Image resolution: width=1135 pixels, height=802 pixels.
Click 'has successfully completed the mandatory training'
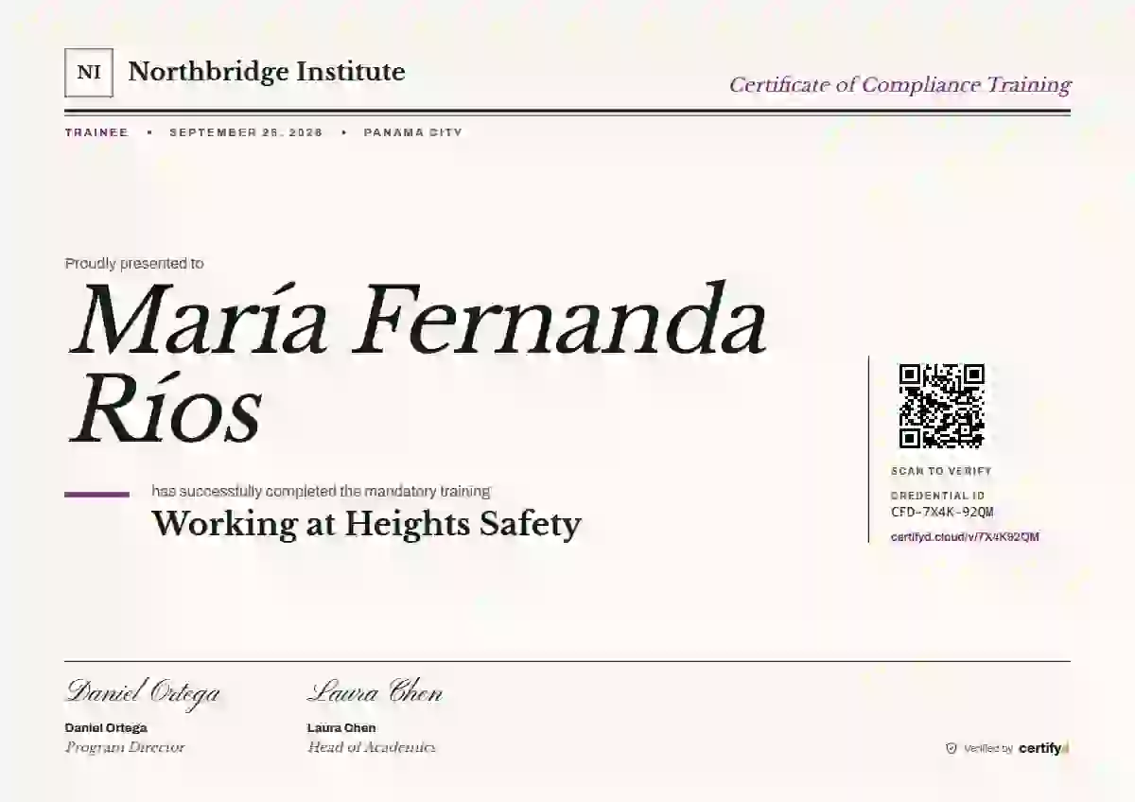click(x=322, y=491)
